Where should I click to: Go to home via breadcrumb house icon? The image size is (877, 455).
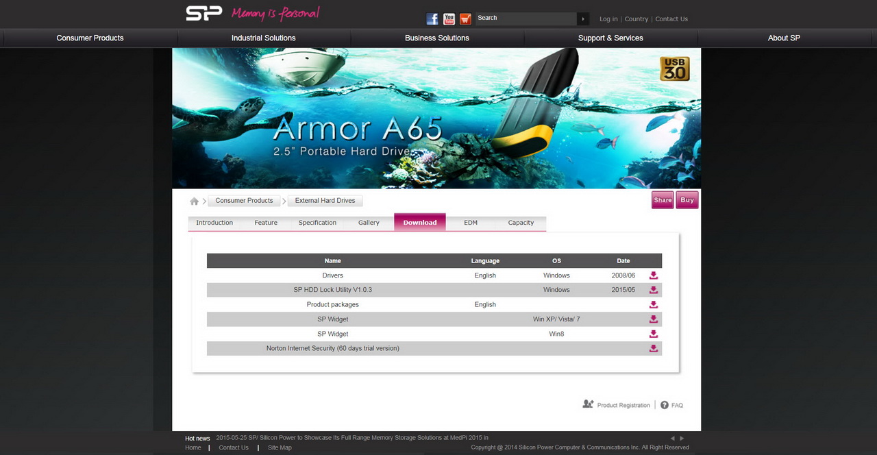click(x=195, y=201)
